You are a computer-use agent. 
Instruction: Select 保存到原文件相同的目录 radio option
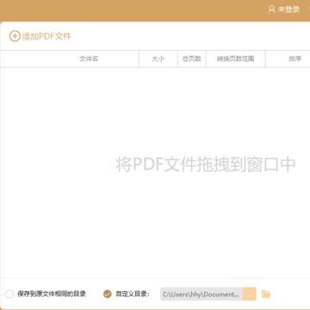tap(9, 294)
